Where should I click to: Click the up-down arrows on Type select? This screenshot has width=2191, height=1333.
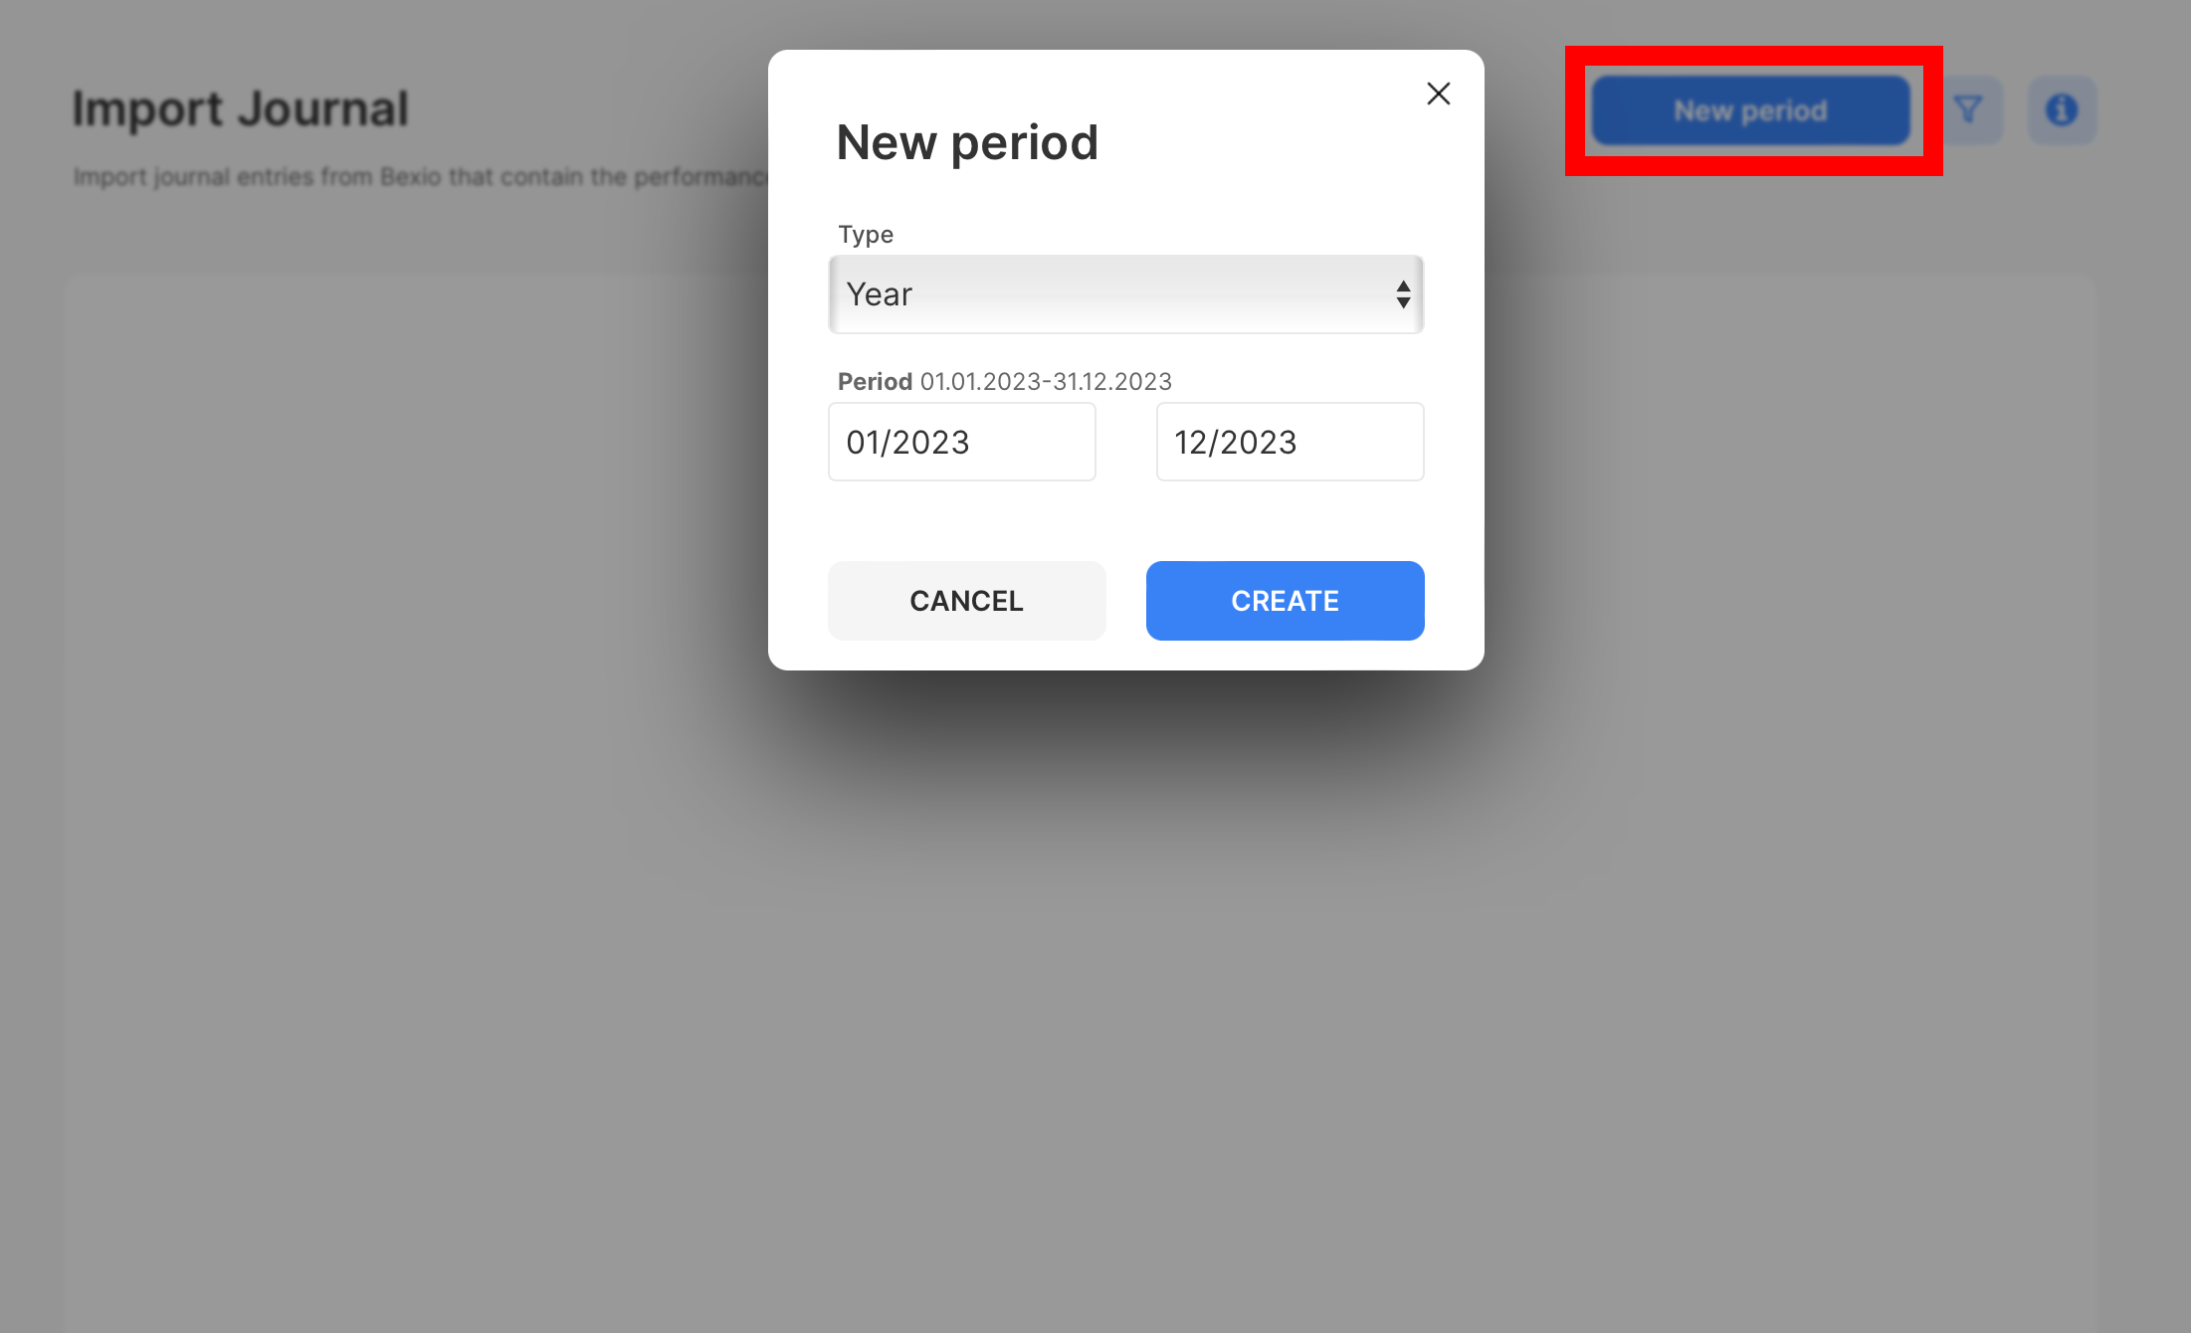(1403, 294)
